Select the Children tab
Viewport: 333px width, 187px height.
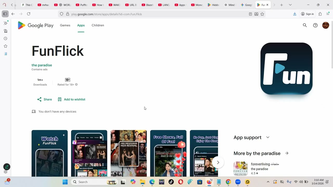[98, 25]
